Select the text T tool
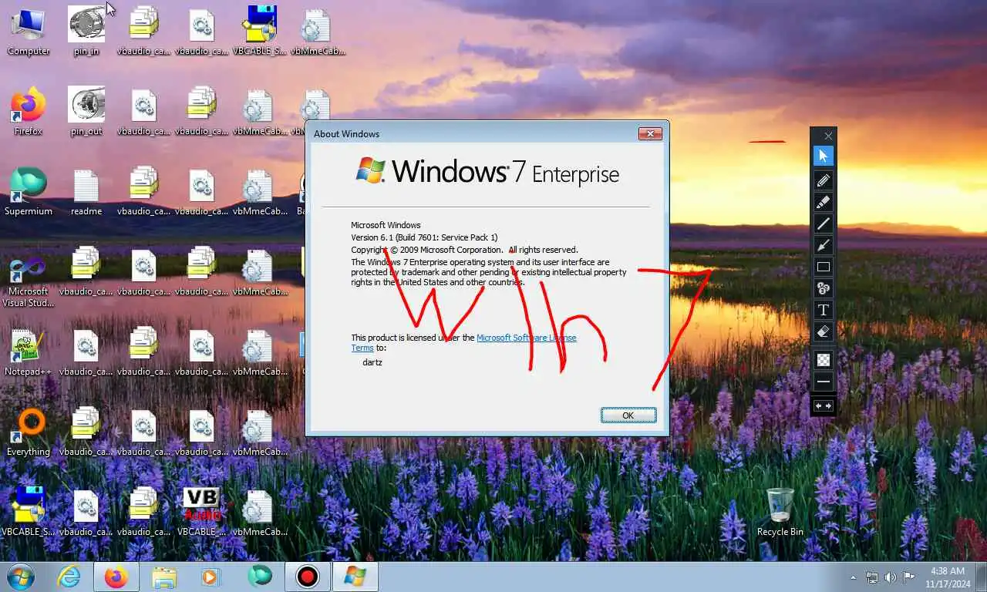987x592 pixels. click(823, 310)
